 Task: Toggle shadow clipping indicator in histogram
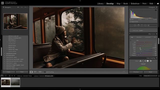coord(131,10)
